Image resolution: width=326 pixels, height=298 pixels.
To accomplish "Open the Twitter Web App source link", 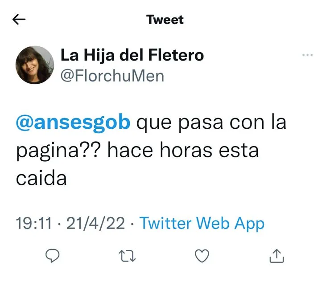I will pyautogui.click(x=202, y=224).
